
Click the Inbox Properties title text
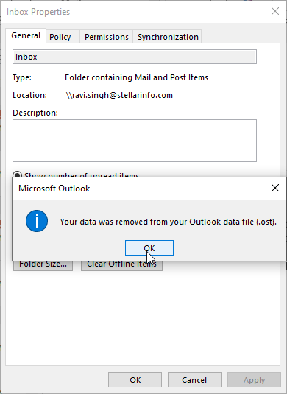(x=38, y=12)
